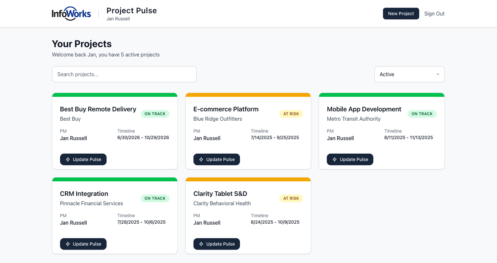Click the New Project button

click(x=401, y=13)
